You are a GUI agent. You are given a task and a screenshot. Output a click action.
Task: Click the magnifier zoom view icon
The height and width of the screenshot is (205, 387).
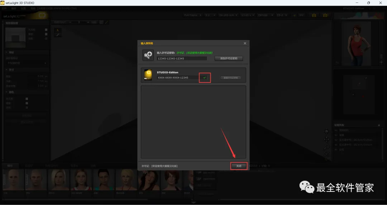(x=326, y=147)
